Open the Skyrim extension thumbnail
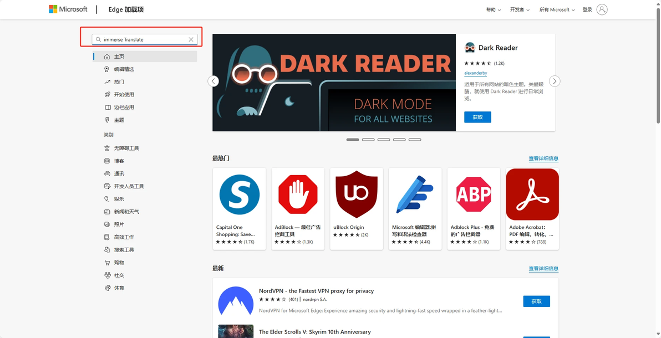This screenshot has height=338, width=661. coord(236,331)
